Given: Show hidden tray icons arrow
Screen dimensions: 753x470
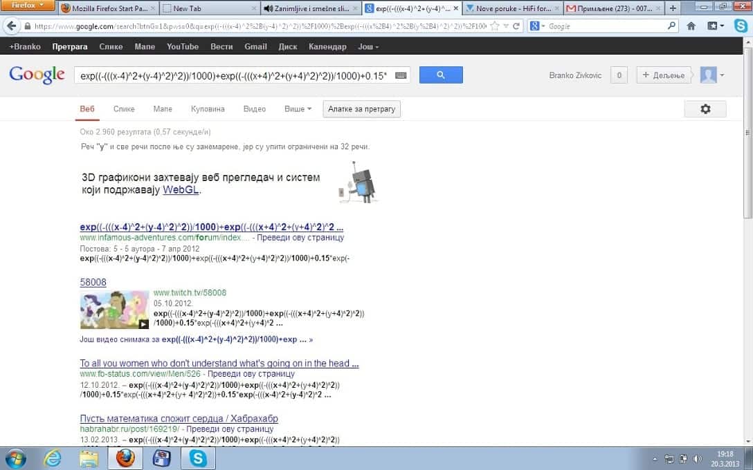Looking at the screenshot, I should [655, 459].
